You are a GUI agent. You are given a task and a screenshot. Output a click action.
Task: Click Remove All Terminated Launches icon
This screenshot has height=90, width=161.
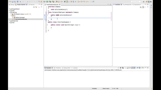point(123,68)
